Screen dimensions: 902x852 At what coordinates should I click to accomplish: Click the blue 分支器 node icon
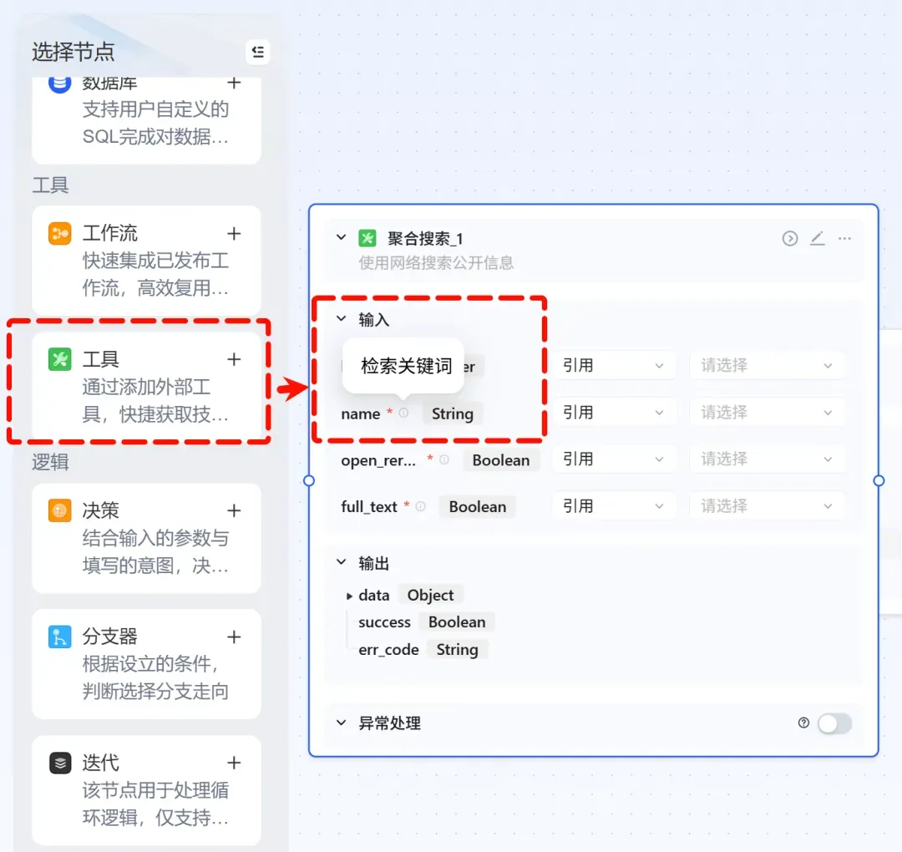[60, 636]
